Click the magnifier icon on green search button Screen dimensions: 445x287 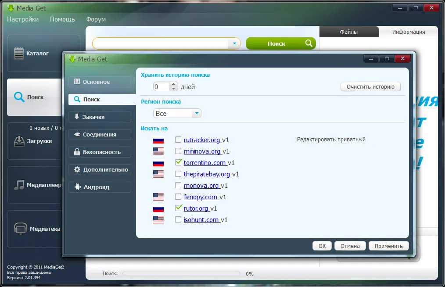click(x=309, y=43)
